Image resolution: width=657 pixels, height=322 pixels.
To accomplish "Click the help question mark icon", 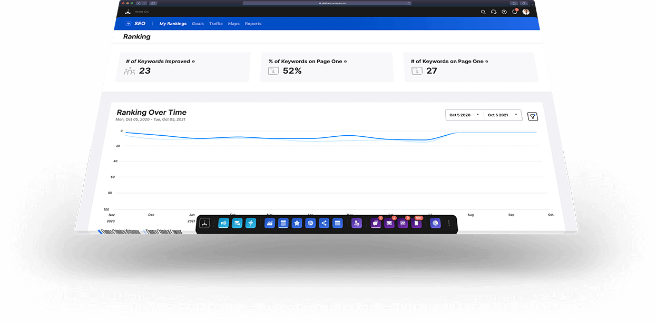I will [x=504, y=12].
